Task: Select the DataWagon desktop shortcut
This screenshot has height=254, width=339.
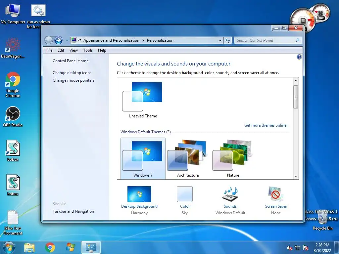Action: point(13,48)
